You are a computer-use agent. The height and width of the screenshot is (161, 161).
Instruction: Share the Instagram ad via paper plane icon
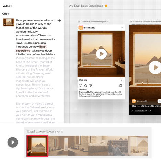[x=90, y=86]
